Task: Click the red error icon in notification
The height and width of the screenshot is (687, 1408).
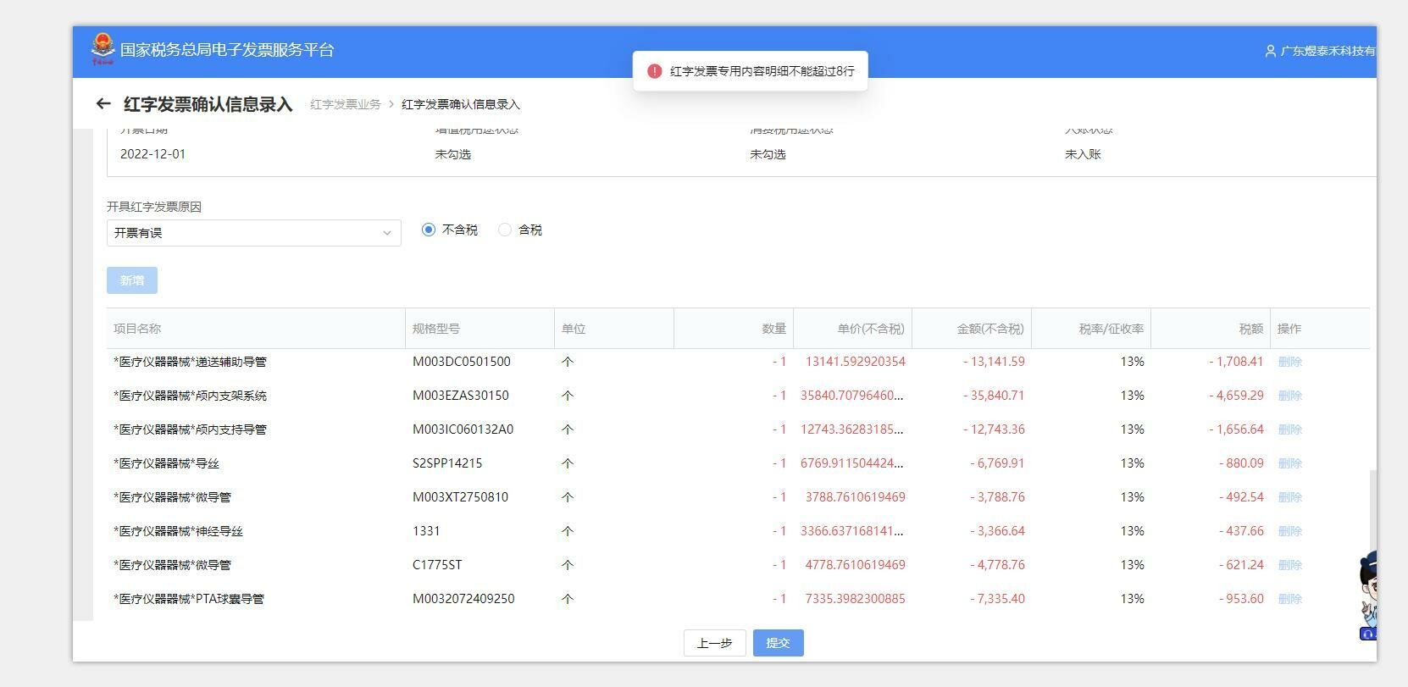Action: 654,71
